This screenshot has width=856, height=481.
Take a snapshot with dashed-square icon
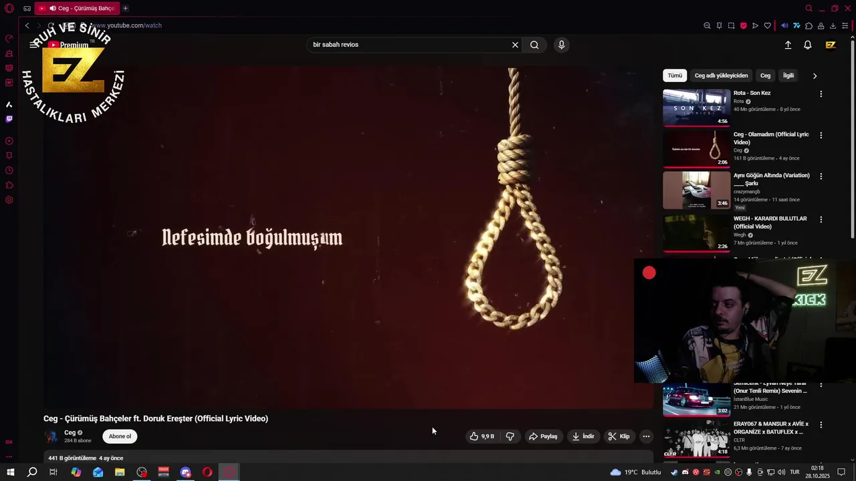(x=731, y=25)
